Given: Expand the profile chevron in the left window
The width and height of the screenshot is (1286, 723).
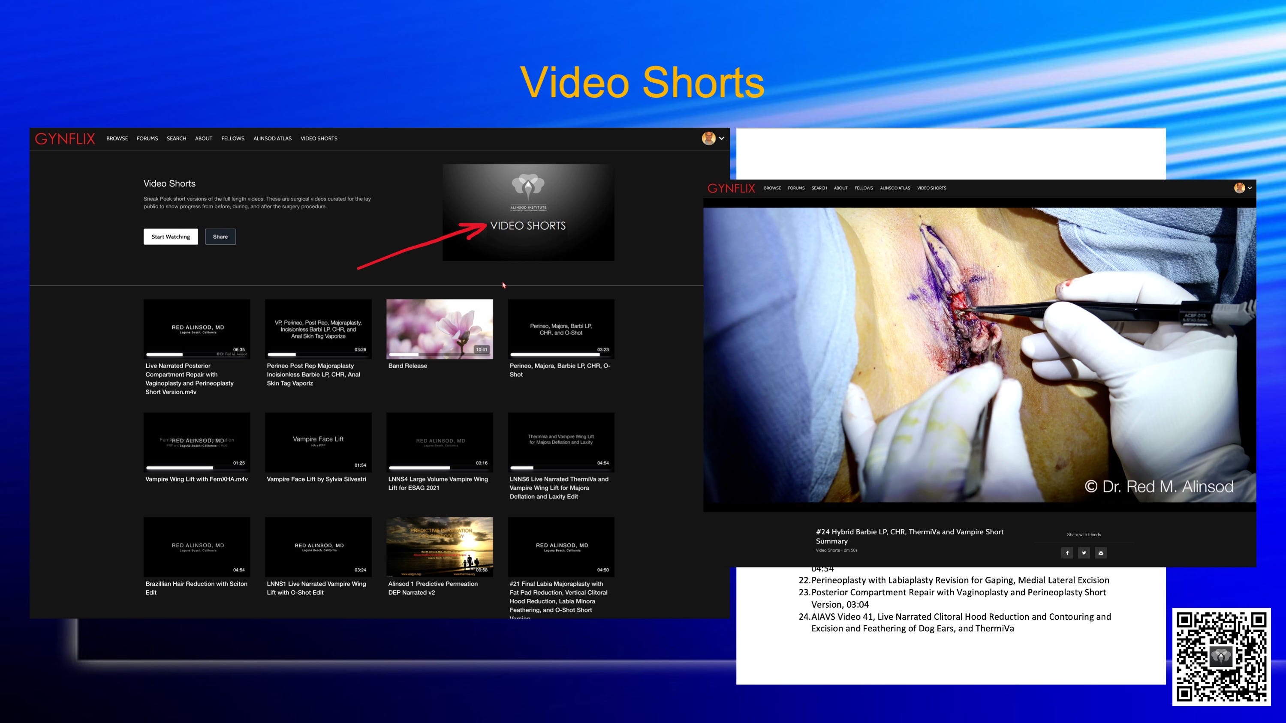Looking at the screenshot, I should coord(721,138).
